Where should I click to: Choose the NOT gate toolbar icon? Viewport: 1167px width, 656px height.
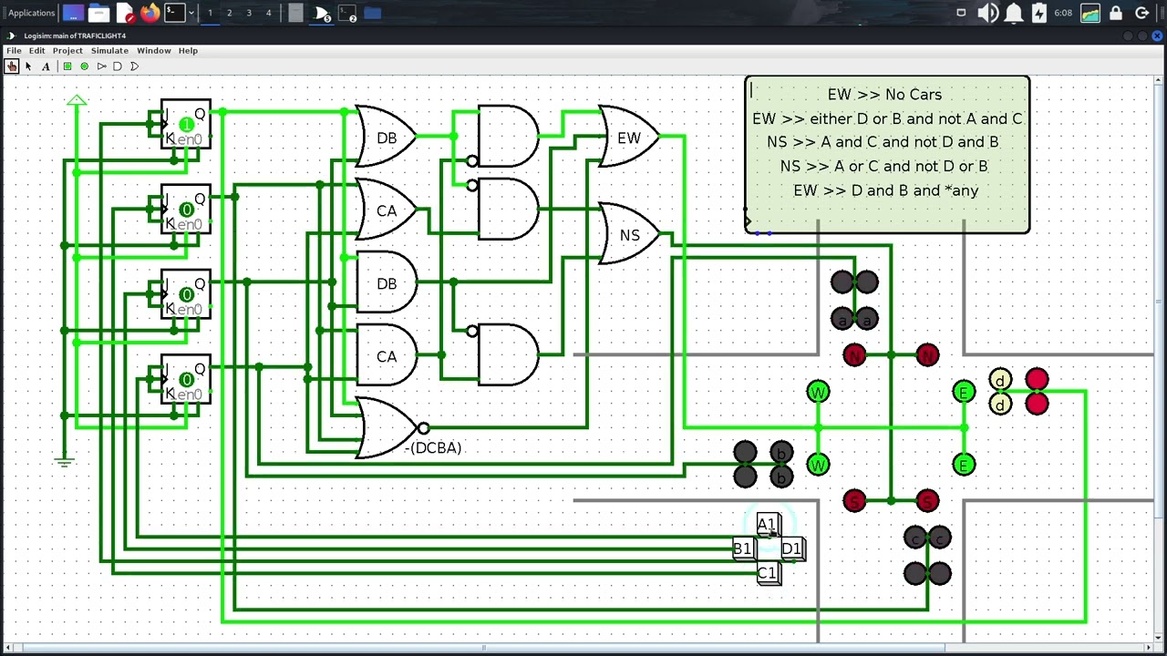(101, 66)
